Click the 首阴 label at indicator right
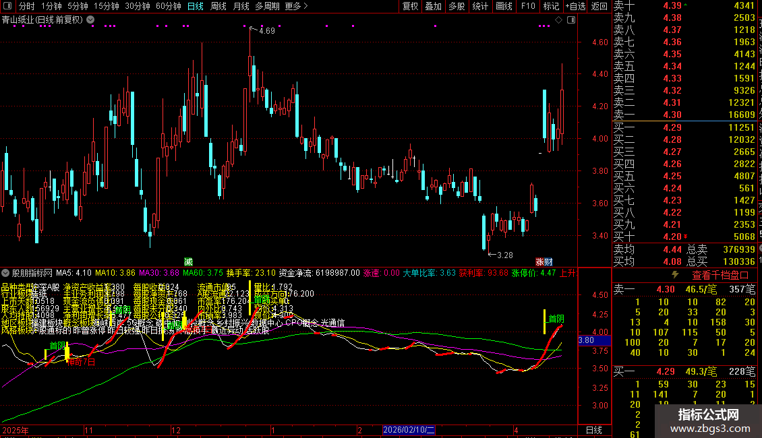Image resolution: width=762 pixels, height=438 pixels. click(556, 319)
